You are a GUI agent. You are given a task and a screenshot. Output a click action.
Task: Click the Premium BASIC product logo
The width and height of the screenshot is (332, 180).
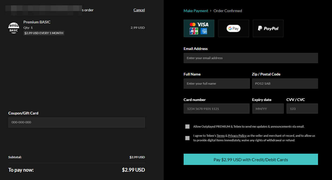click(14, 28)
